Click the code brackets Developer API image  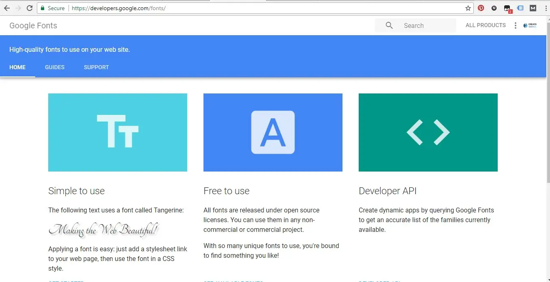pyautogui.click(x=428, y=132)
